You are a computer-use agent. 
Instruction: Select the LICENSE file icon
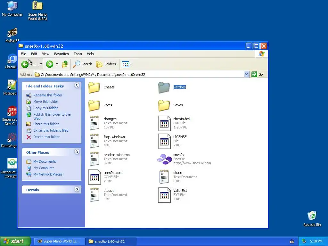point(164,141)
